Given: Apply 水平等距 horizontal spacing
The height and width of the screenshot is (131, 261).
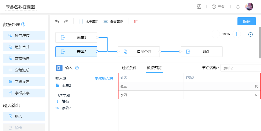Looking at the screenshot, I should point(89,21).
